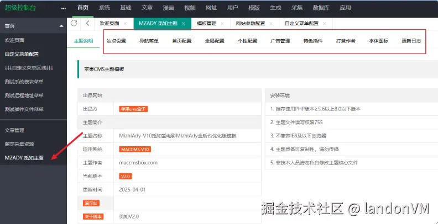Image resolution: width=438 pixels, height=224 pixels.
Task: Click the maccmsbox.com author text
Action: (138, 163)
